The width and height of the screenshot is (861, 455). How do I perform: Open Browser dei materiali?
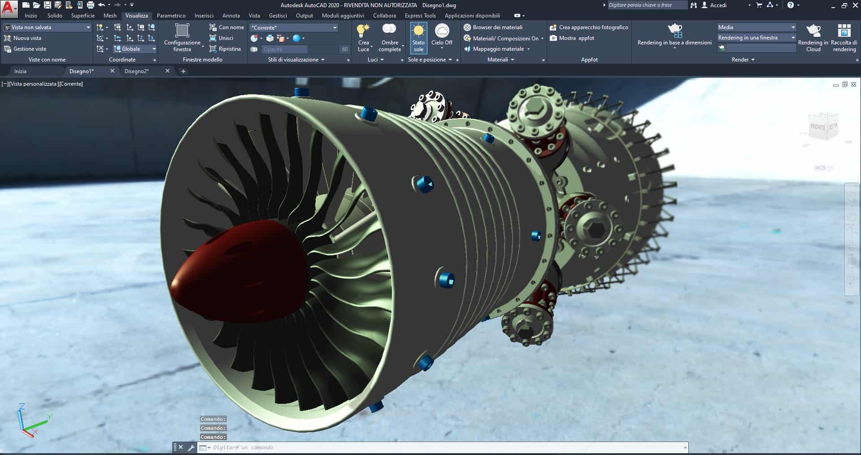493,27
